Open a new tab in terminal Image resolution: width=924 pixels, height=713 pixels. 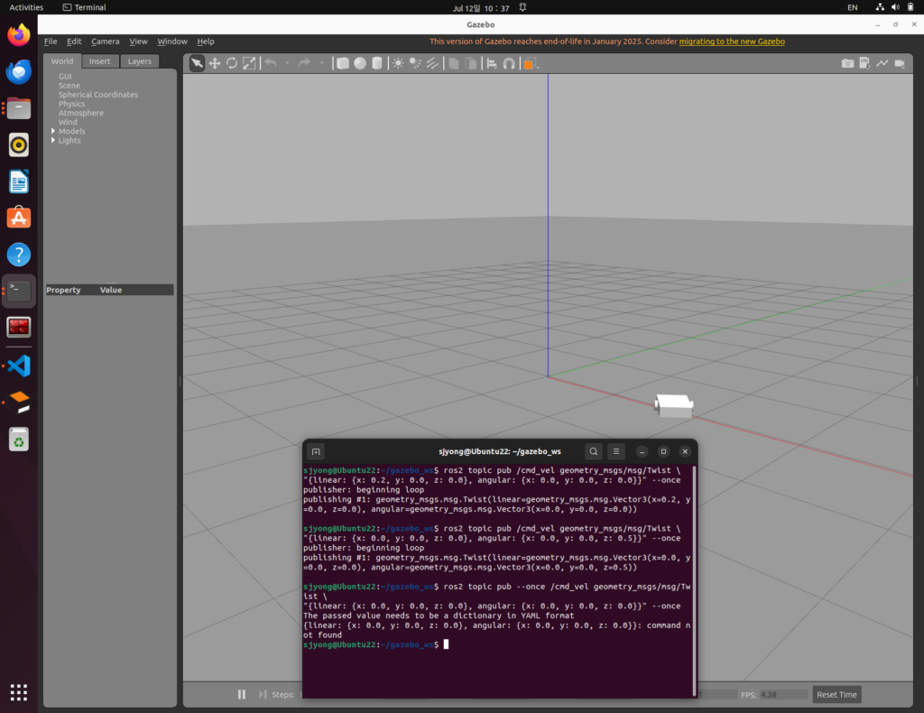pyautogui.click(x=316, y=451)
